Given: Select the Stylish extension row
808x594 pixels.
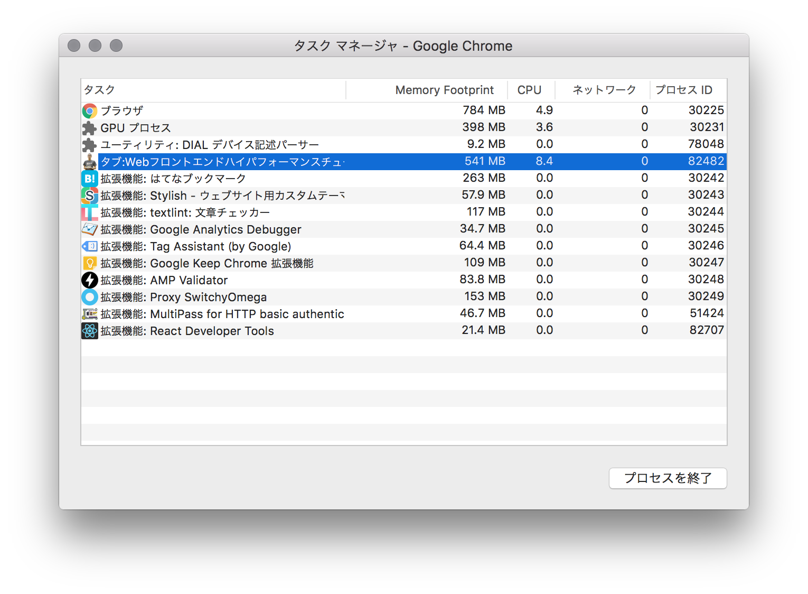Looking at the screenshot, I should 404,196.
